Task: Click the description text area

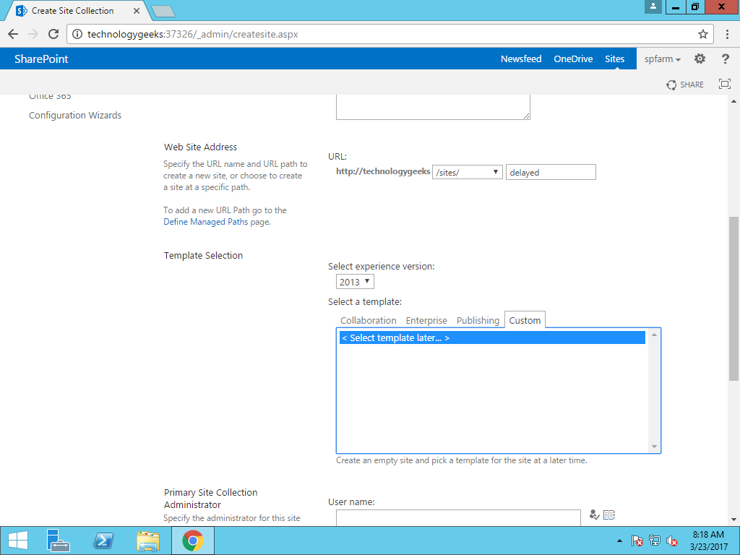Action: [433, 107]
